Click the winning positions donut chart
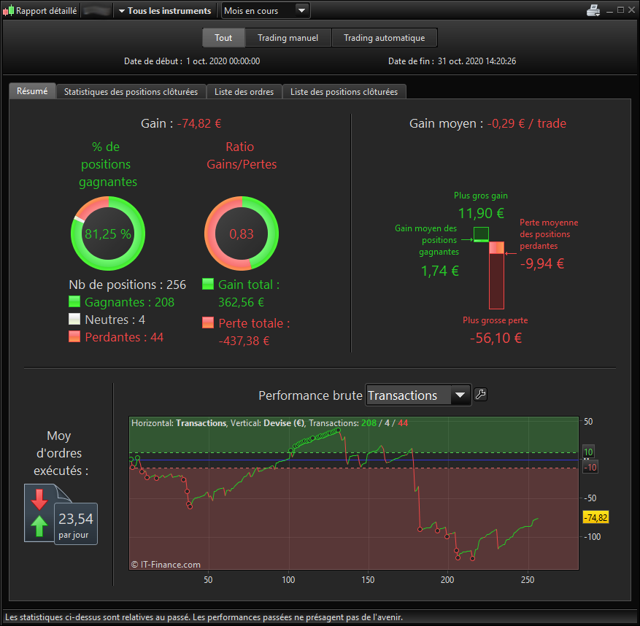 [108, 233]
